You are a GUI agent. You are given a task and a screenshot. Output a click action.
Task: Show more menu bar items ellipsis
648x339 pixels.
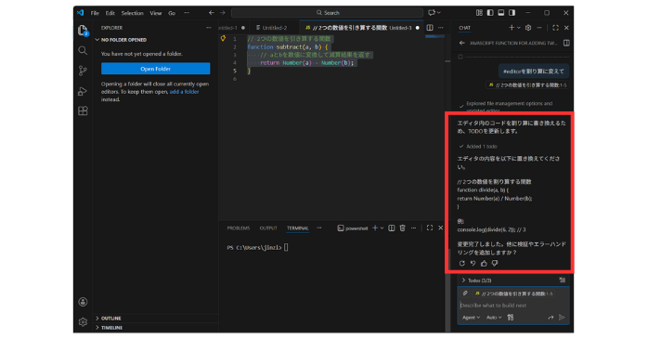(x=187, y=13)
